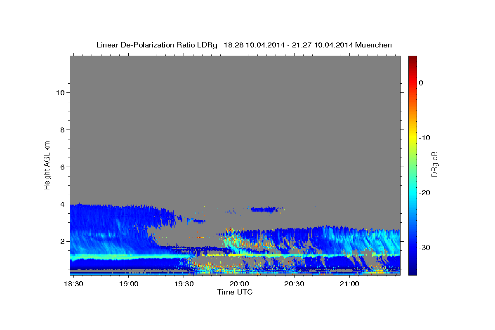
Task: Click the bright cyan layer near 1.2 km at 18:45
Action: pos(101,257)
